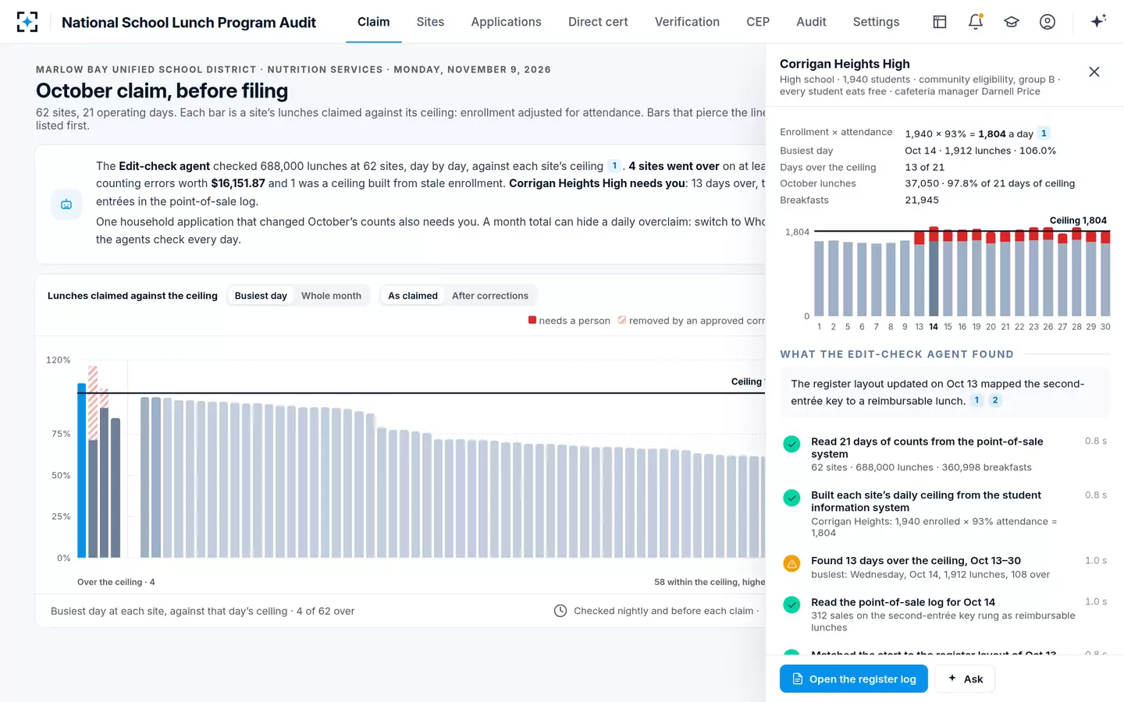Click green check for Read the point-of-sale log
The height and width of the screenshot is (702, 1124).
(x=791, y=604)
